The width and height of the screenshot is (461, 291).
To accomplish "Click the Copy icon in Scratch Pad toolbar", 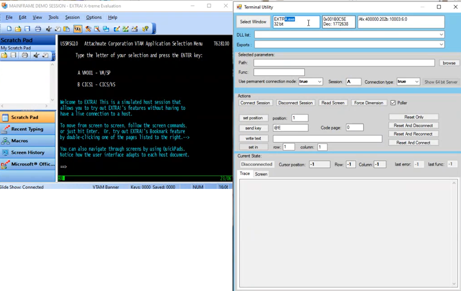I will pos(45,55).
